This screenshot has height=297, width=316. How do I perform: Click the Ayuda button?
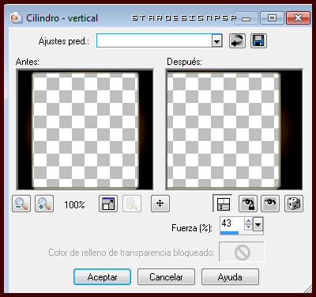(230, 277)
